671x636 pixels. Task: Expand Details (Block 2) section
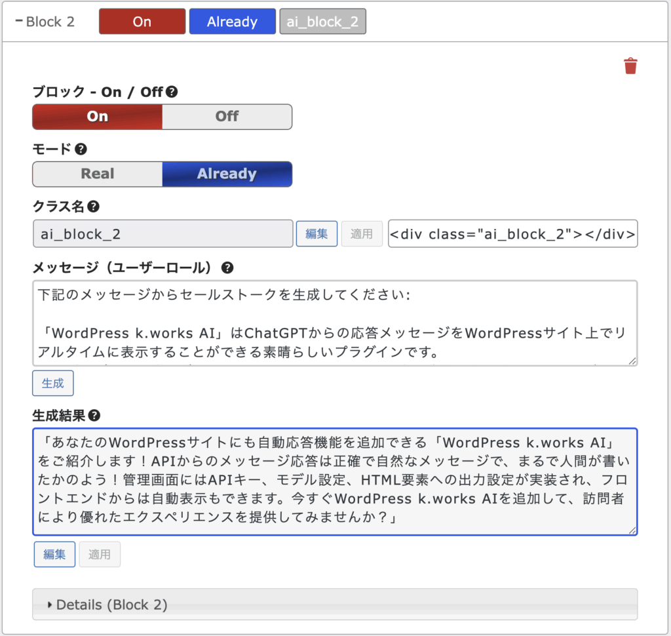(111, 605)
